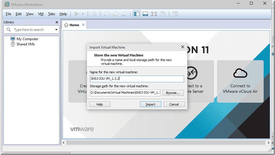This screenshot has width=275, height=155.
Task: Open the Library search dropdown arrow
Action: click(x=56, y=30)
